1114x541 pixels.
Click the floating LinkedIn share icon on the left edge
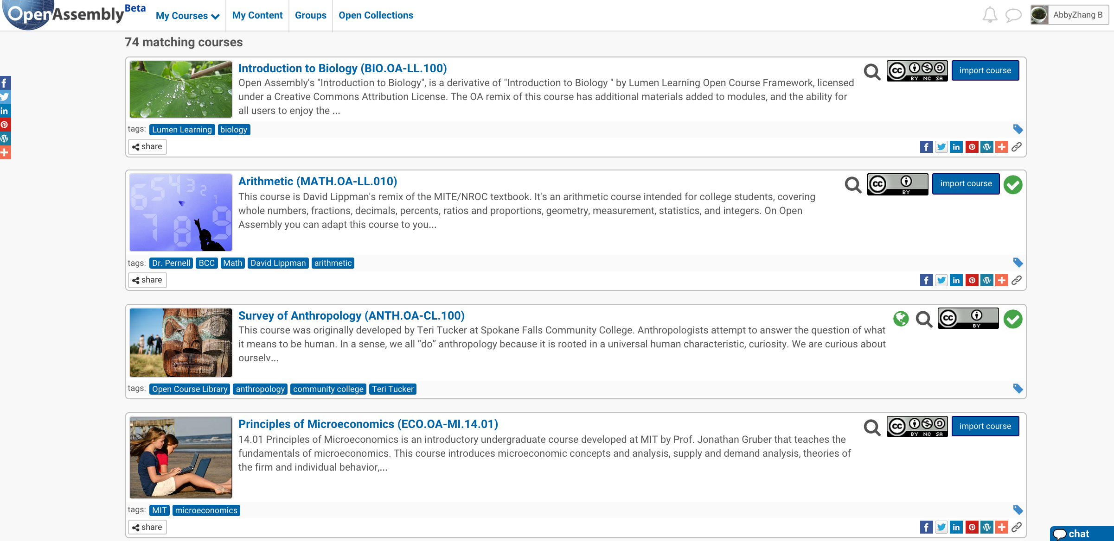pyautogui.click(x=5, y=111)
